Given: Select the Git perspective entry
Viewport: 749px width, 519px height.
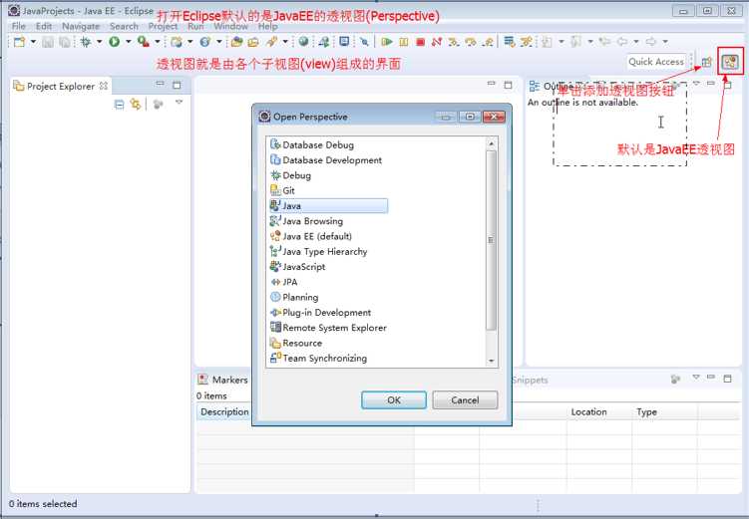Looking at the screenshot, I should (283, 190).
